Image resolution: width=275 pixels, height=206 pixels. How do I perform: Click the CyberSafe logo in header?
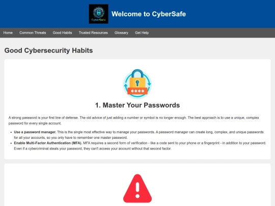pos(99,14)
